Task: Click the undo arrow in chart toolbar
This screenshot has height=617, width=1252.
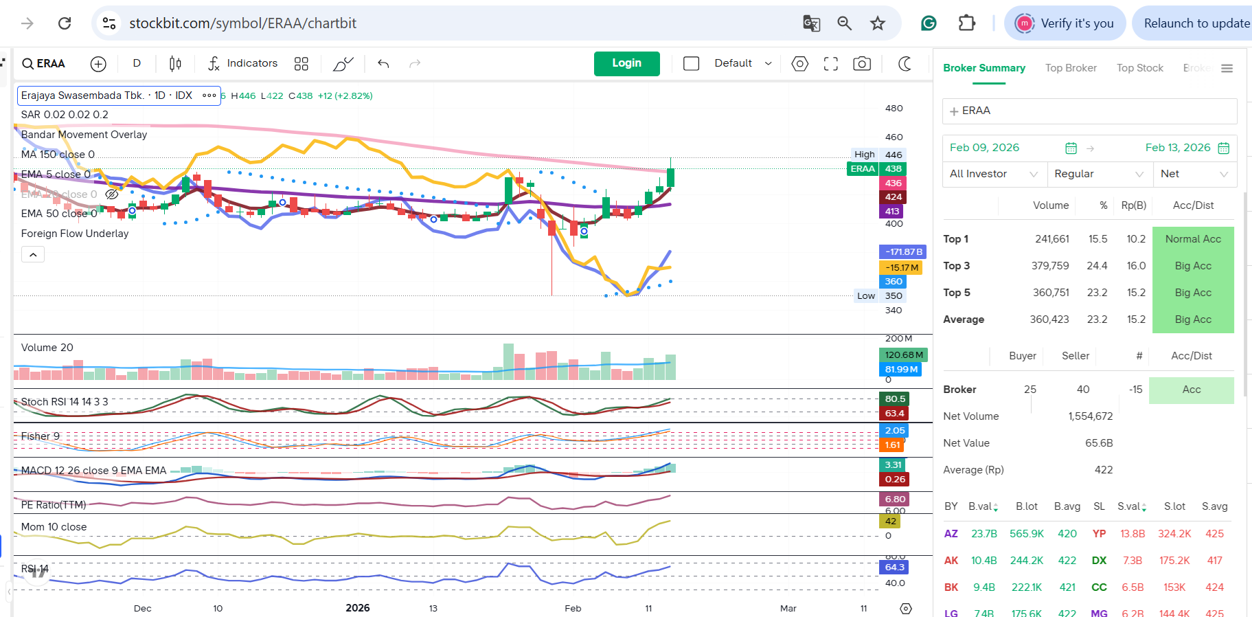Action: point(383,64)
